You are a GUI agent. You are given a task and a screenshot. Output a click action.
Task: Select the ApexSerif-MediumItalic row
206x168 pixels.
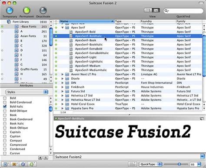click(x=128, y=70)
